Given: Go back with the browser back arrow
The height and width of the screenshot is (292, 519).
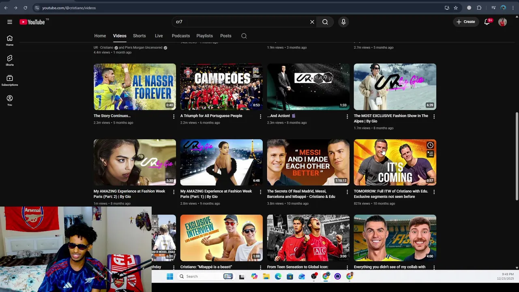Looking at the screenshot, I should point(6,8).
